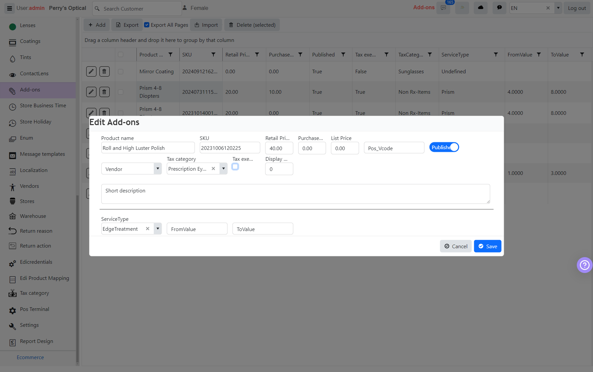Click the Search Customer field

coord(137,9)
